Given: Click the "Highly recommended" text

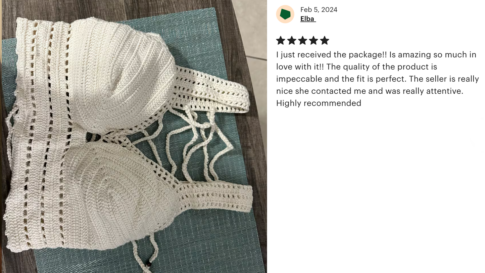Looking at the screenshot, I should pos(319,103).
